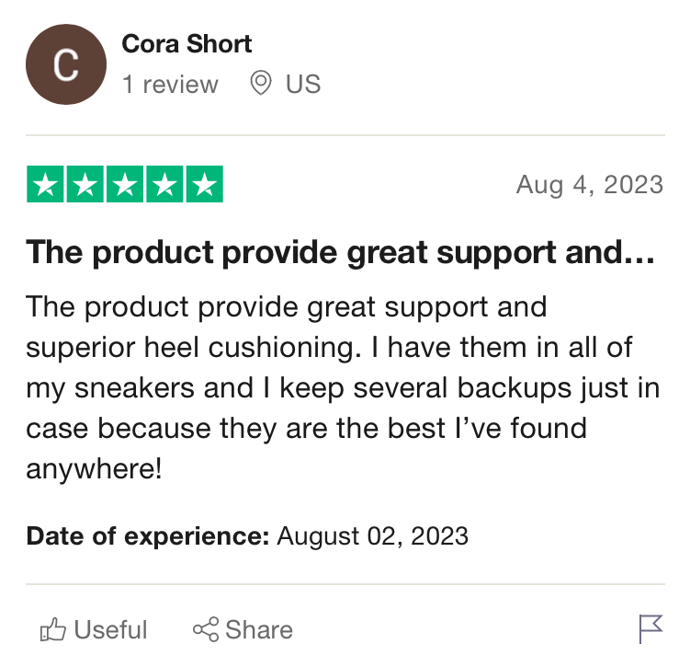The width and height of the screenshot is (690, 667).
Task: Click the second green star
Action: click(85, 184)
